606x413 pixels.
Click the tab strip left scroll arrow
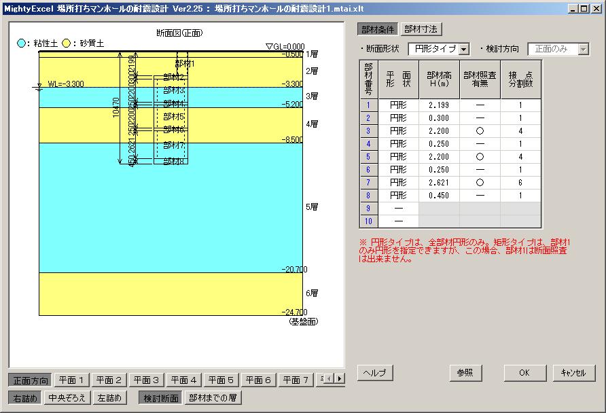pyautogui.click(x=330, y=378)
